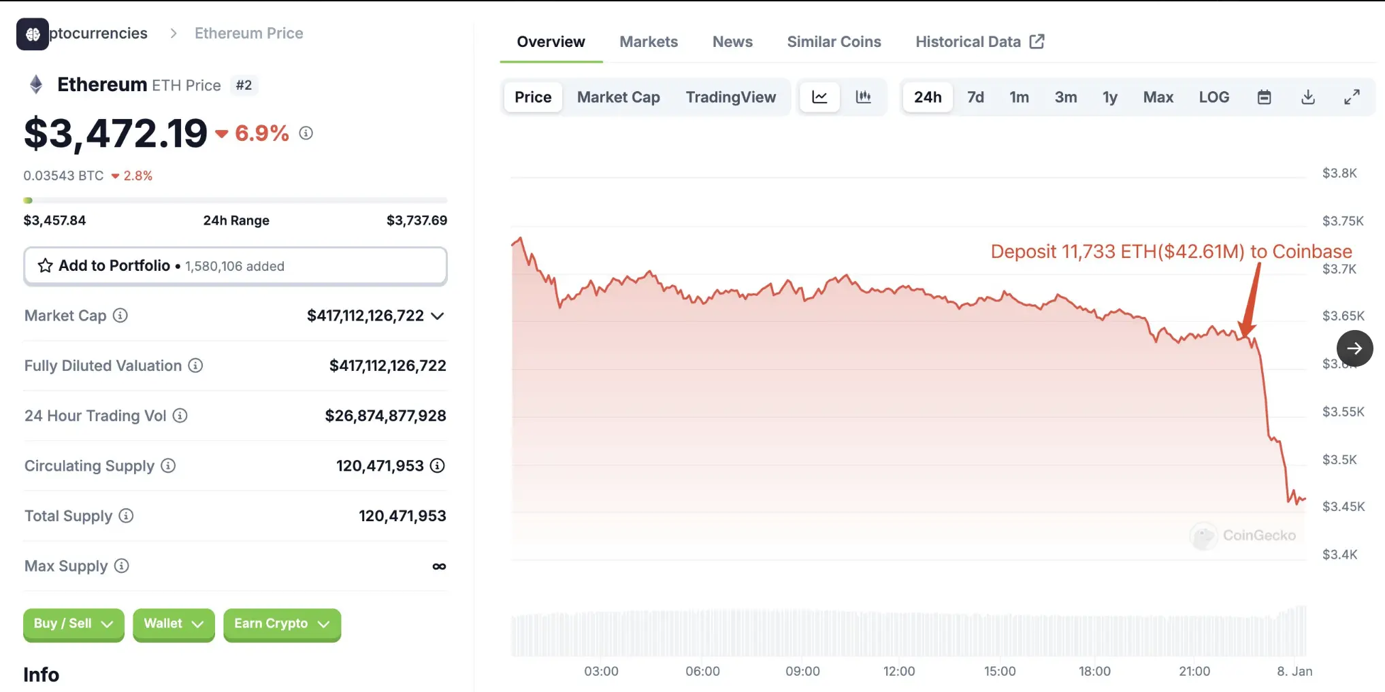Click the download chart data icon

1307,97
